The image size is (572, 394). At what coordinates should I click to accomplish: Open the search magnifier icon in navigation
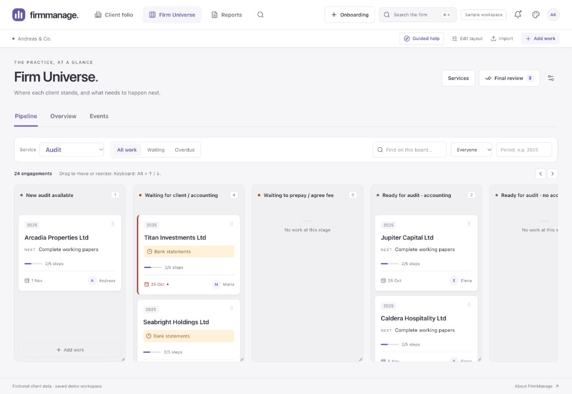point(260,15)
